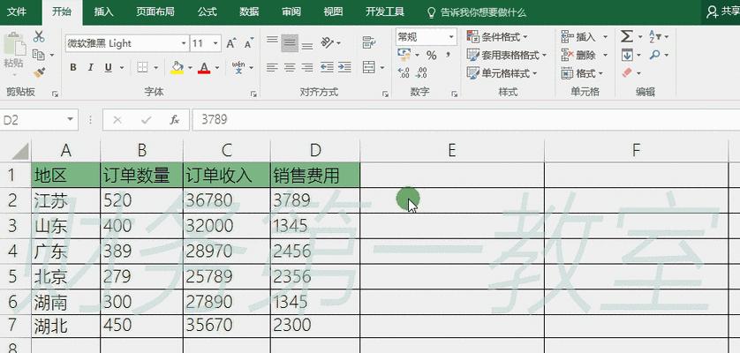Activate the Format Painter brush
This screenshot has width=740, height=353.
click(39, 72)
